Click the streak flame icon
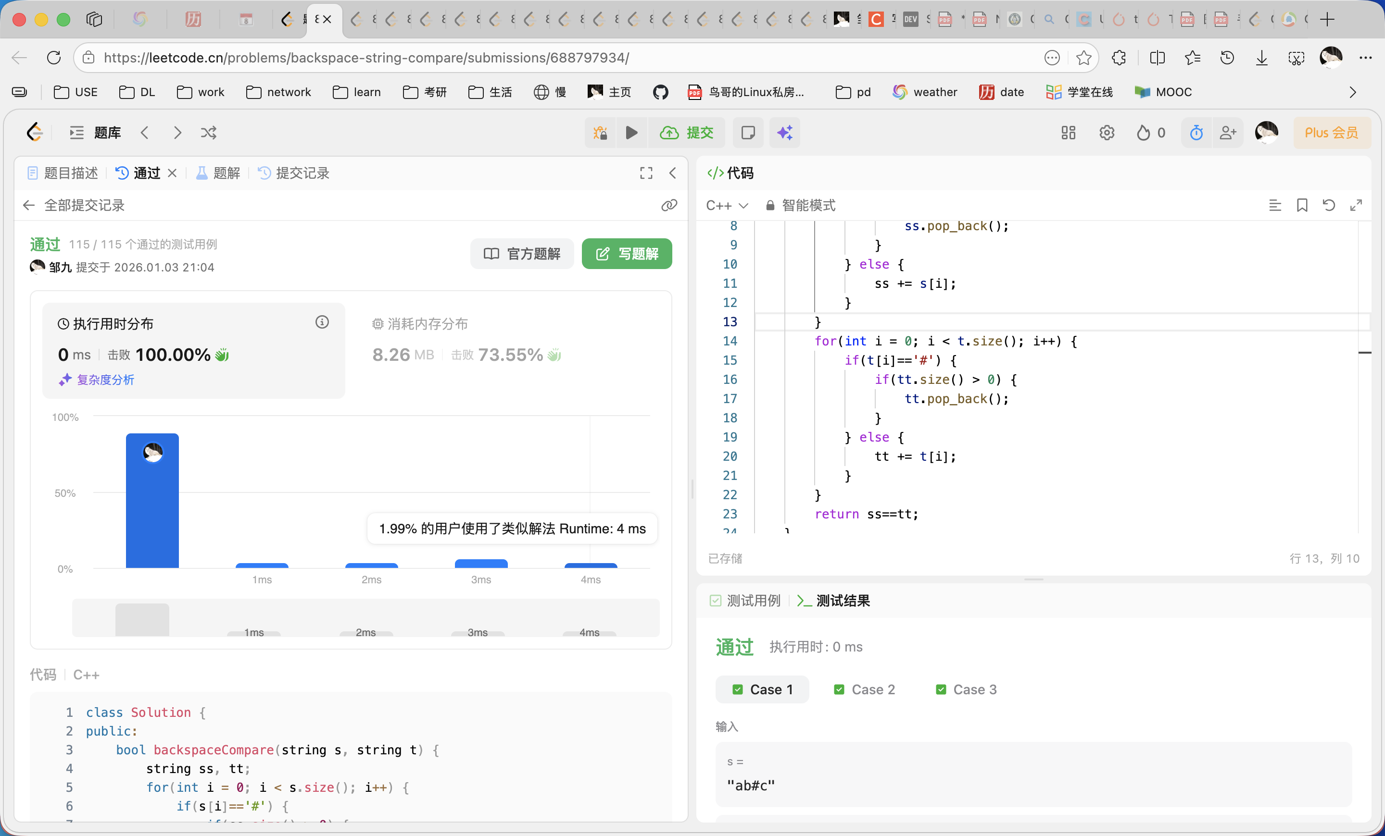 tap(1143, 133)
